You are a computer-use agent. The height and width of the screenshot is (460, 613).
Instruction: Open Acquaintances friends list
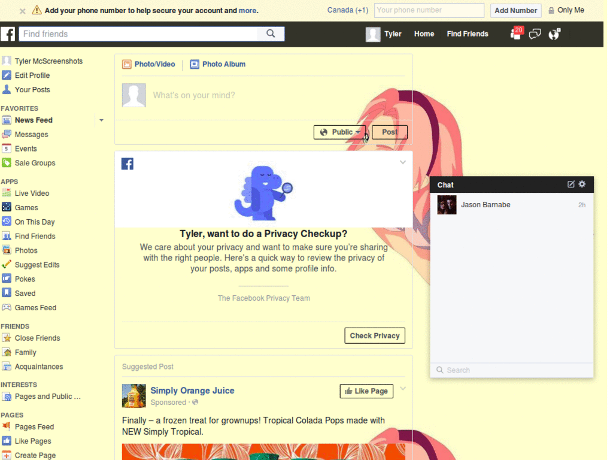(x=39, y=367)
